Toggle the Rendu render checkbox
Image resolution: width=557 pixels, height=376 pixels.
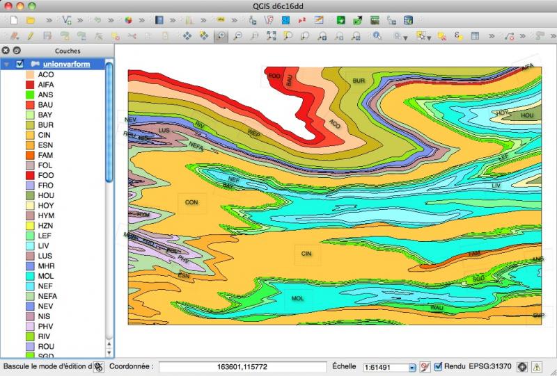point(438,366)
